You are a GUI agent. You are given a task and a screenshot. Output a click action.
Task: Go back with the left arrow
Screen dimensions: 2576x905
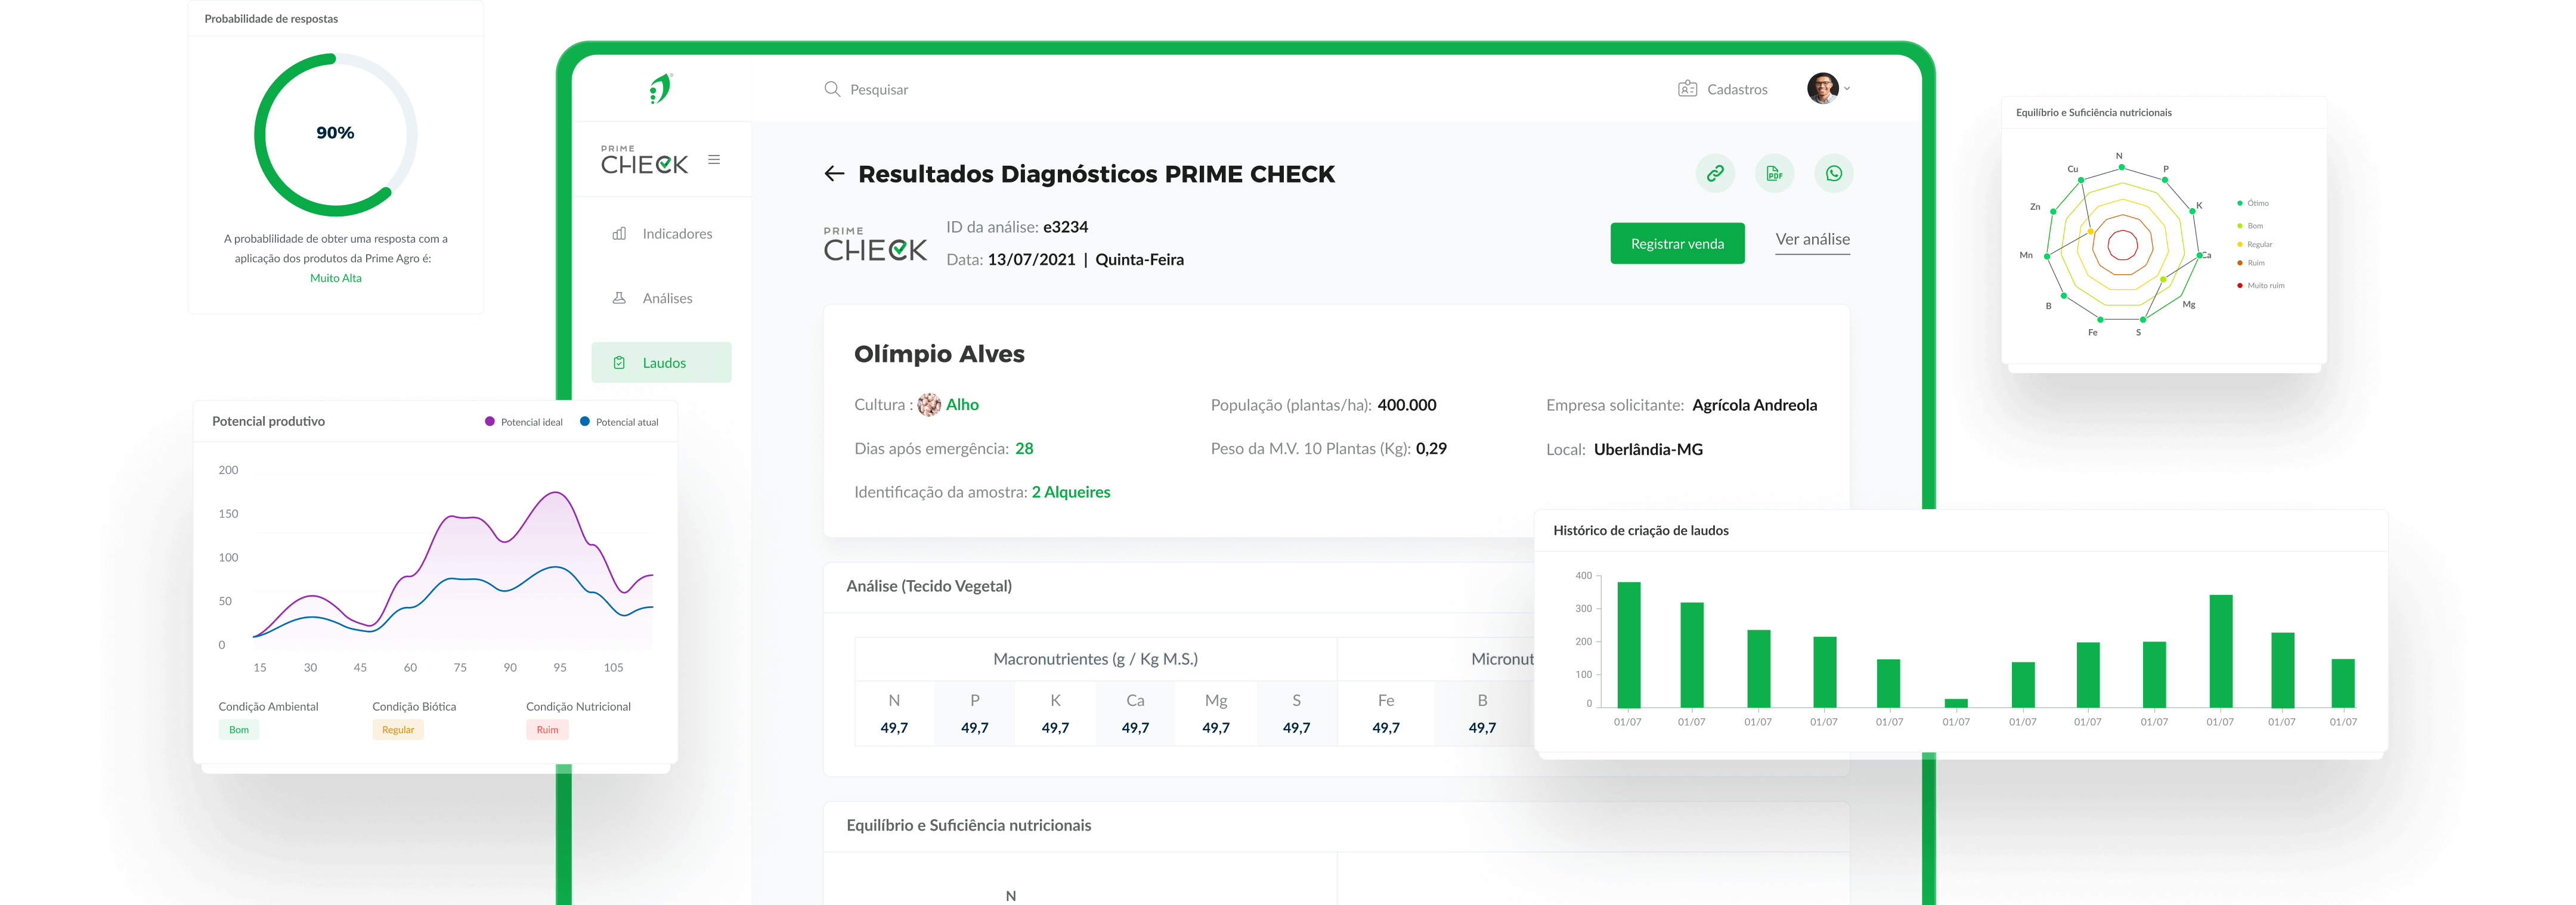click(834, 174)
